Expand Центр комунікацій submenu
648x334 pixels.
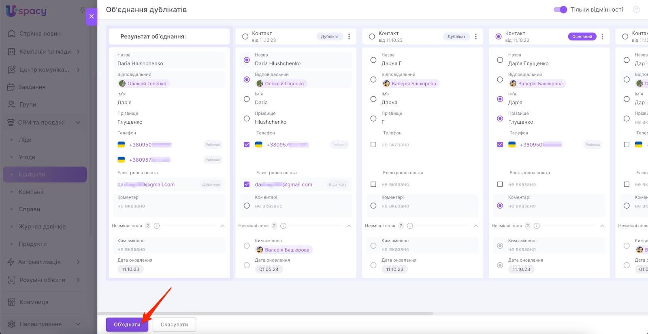[x=78, y=70]
